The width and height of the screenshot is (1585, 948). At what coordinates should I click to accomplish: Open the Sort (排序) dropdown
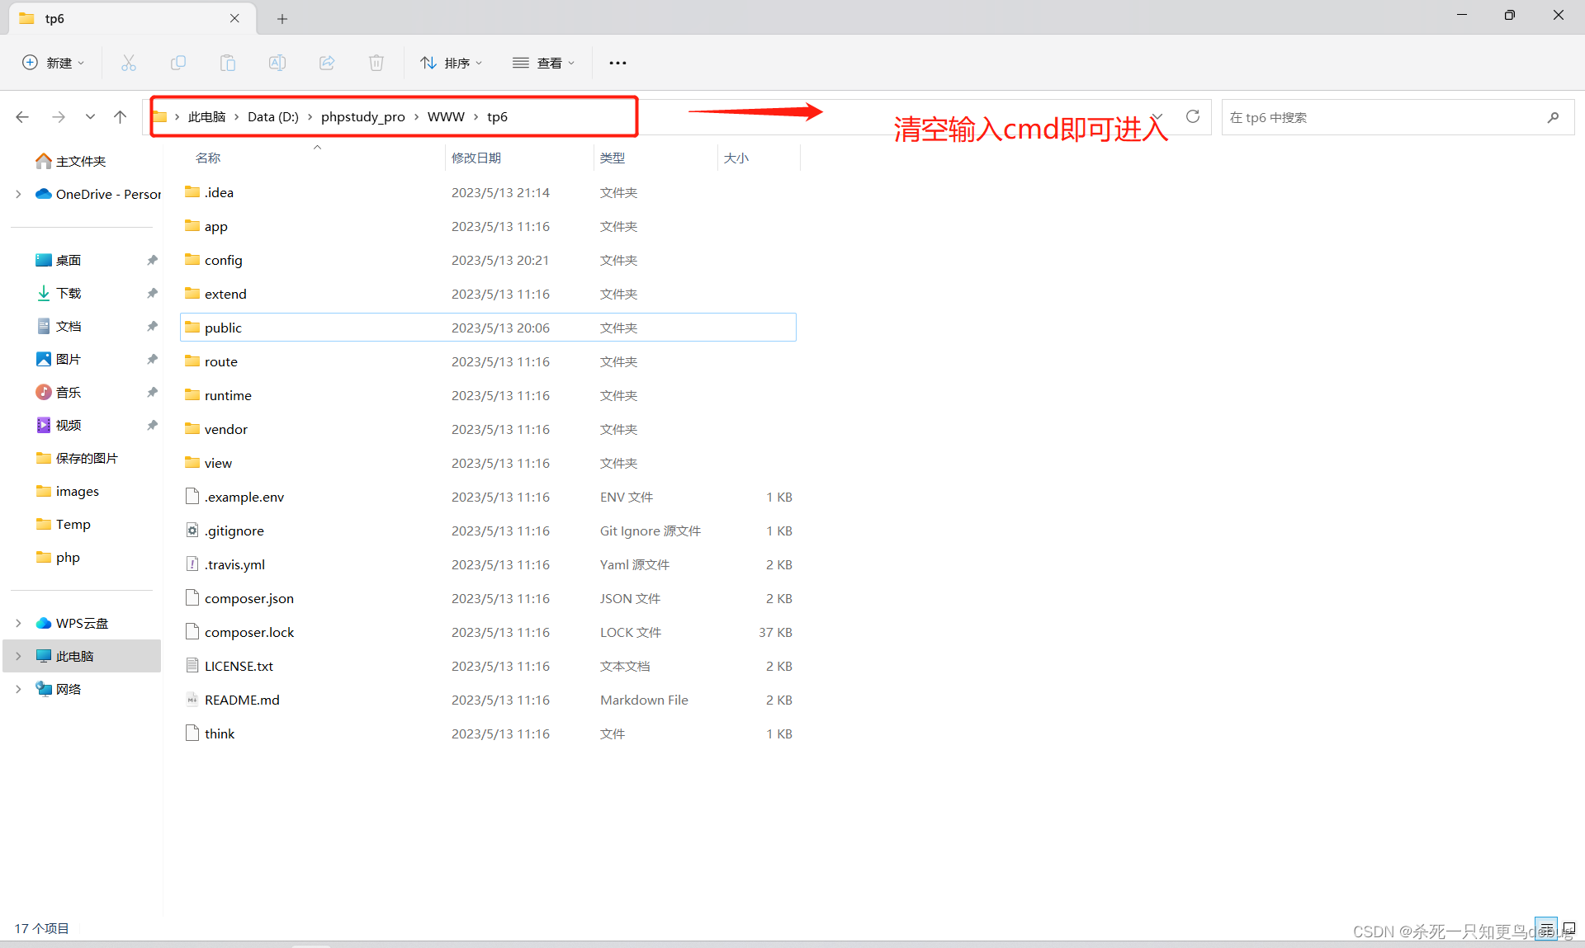(x=451, y=63)
